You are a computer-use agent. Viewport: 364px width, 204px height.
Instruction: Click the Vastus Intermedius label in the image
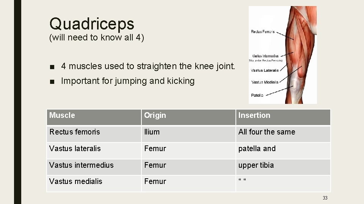(265, 56)
